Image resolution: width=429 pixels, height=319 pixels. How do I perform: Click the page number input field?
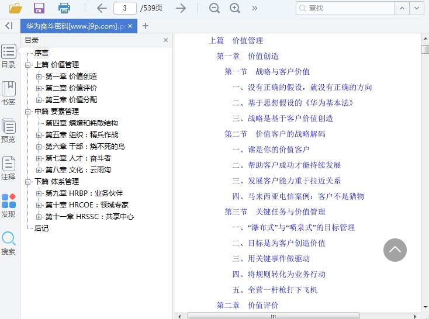click(x=124, y=8)
